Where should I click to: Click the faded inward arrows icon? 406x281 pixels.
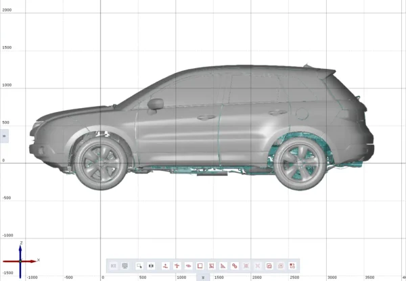[258, 265]
